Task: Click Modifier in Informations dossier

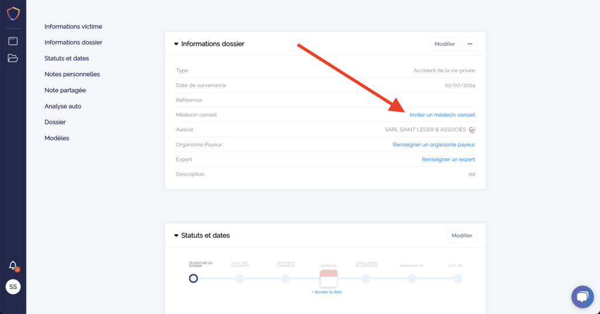Action: pos(445,44)
